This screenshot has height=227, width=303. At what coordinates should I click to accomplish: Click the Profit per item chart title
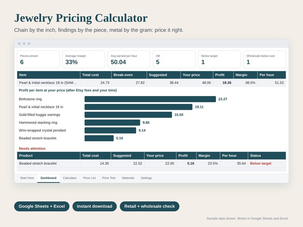[68, 90]
